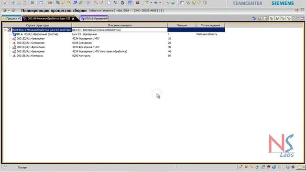This screenshot has height=172, width=306.
Task: Select operation 000153/A;1-Слесарная
Action: click(31, 43)
